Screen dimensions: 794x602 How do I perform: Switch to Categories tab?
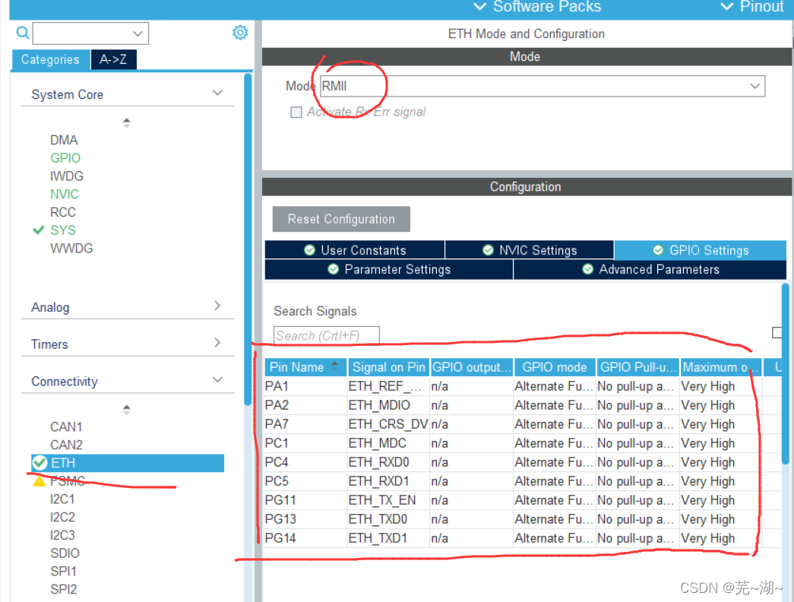point(50,59)
